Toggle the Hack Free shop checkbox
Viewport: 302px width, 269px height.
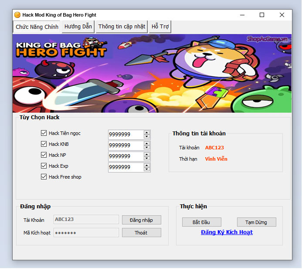[x=44, y=177]
